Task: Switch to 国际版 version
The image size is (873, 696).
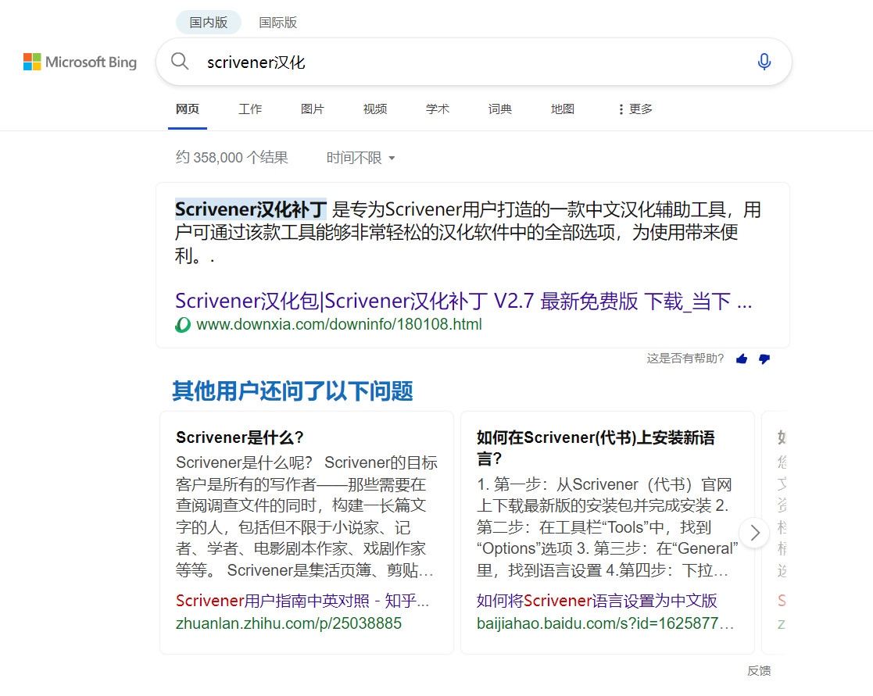Action: pyautogui.click(x=277, y=22)
